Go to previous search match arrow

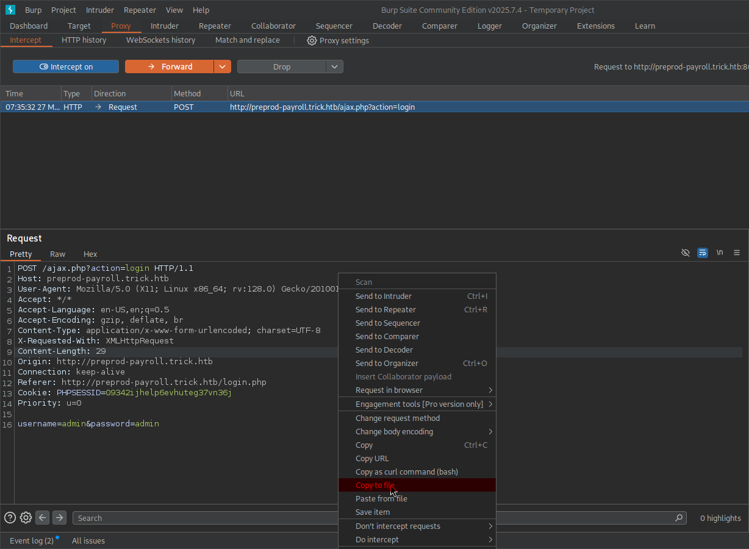(43, 518)
